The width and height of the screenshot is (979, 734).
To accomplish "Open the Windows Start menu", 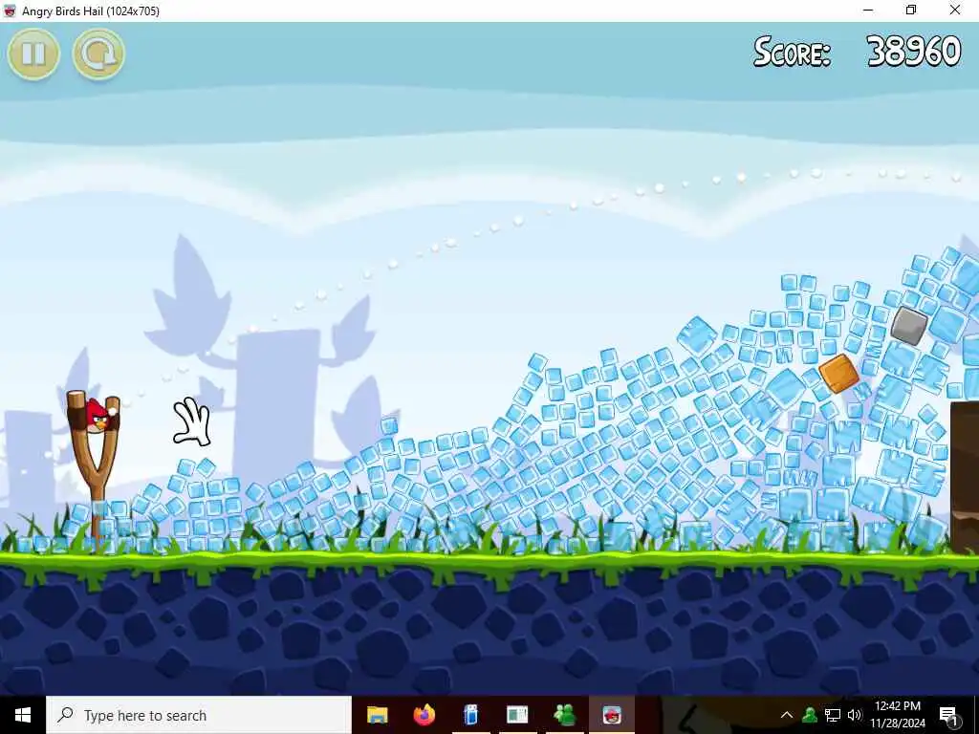I will [23, 715].
